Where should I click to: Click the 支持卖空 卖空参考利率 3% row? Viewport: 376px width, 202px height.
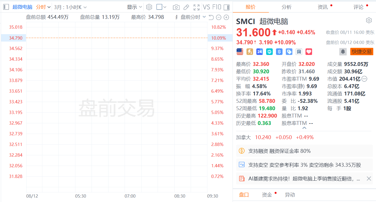[304, 165]
